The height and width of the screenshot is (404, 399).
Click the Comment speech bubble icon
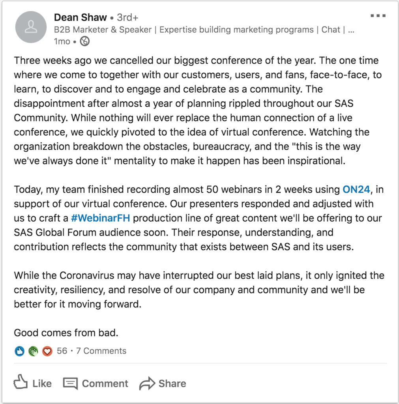tap(70, 383)
